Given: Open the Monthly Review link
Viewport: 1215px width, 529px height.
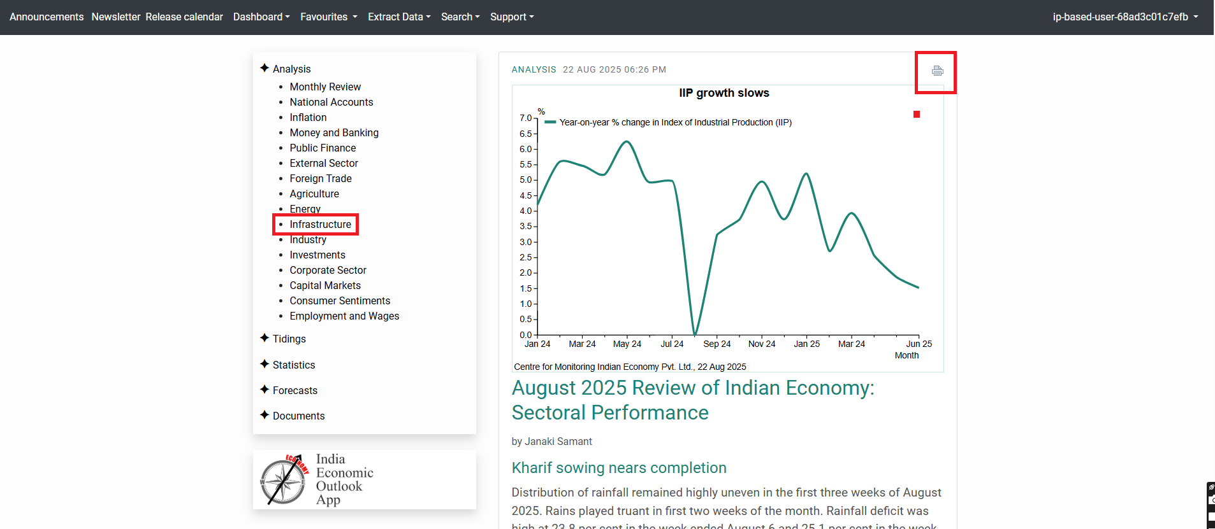Looking at the screenshot, I should click(x=325, y=87).
